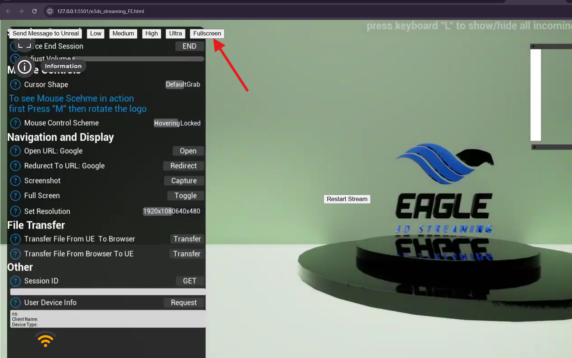Click the help icon beside Open URL: Google
572x358 pixels.
15,151
